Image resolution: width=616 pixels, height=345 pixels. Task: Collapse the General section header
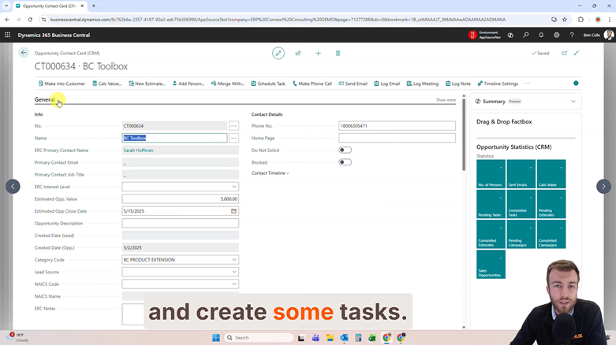click(44, 100)
